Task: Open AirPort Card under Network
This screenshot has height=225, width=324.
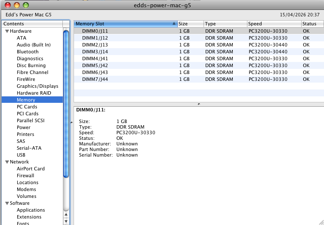Action: pos(31,169)
